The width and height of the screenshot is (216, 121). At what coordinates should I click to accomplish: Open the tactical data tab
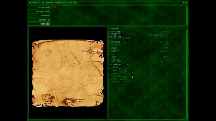38,7
